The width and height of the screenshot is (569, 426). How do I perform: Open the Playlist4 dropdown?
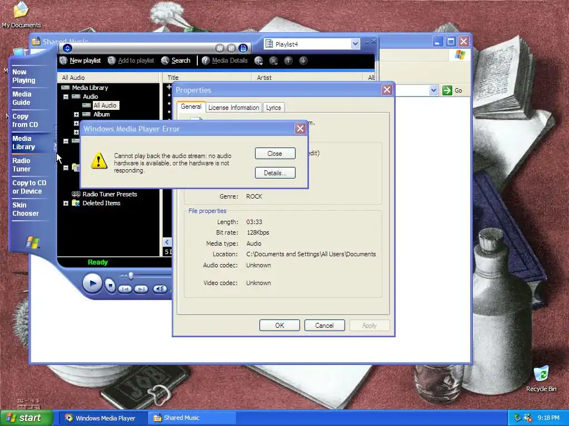355,44
